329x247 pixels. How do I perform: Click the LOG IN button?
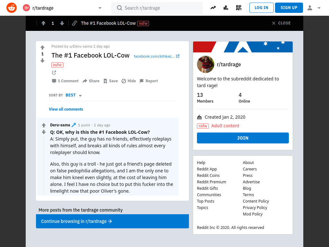(262, 8)
